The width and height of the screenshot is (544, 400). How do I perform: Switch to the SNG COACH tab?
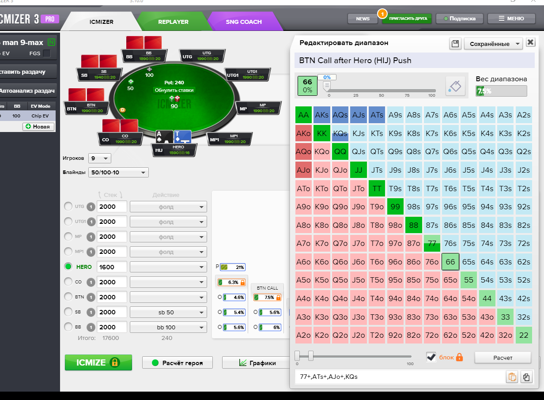click(244, 21)
